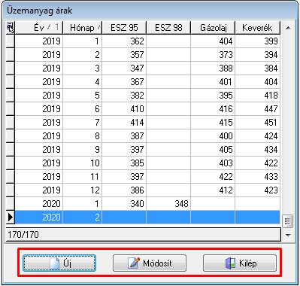The image size is (300, 286).
Task: Select ESZ 95 value 414
Action: (x=124, y=123)
